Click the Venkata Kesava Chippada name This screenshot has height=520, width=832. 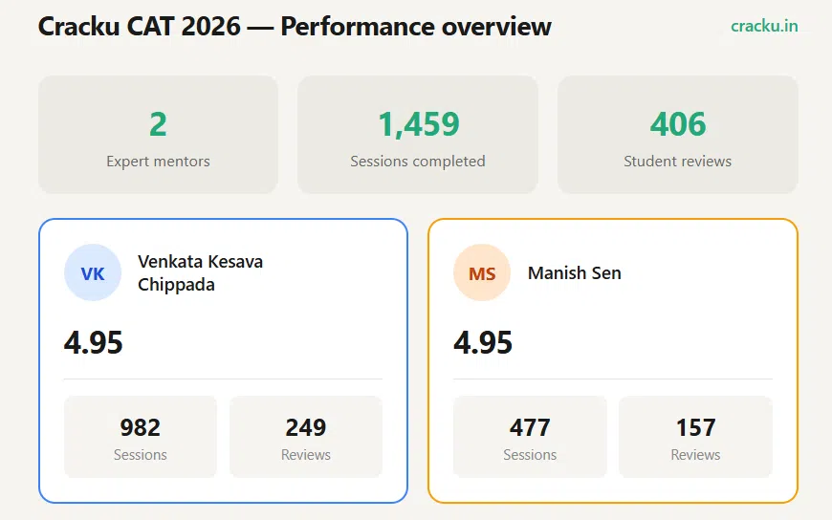coord(201,272)
